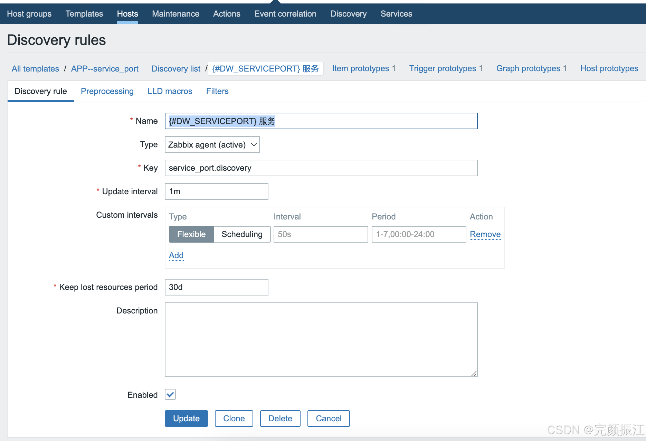Switch to the Filters tab
Screen dimensions: 646x441
pyautogui.click(x=217, y=91)
